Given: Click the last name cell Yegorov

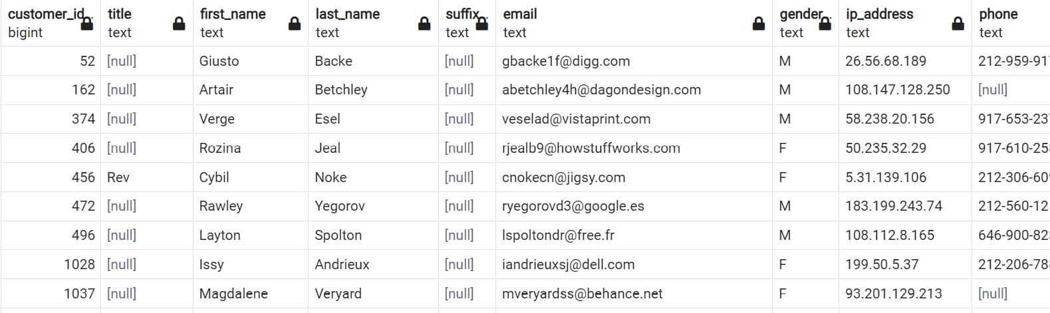Looking at the screenshot, I should [x=373, y=206].
